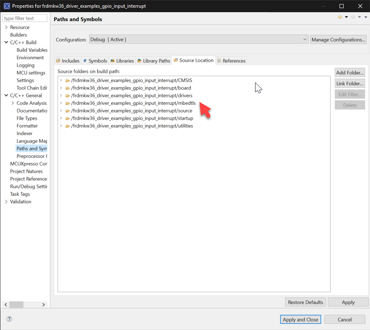
Task: Collapse the C/C++ General node
Action: tap(6, 95)
